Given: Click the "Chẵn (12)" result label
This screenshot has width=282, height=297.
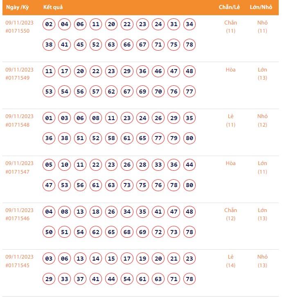Looking at the screenshot, I should pos(230,214).
